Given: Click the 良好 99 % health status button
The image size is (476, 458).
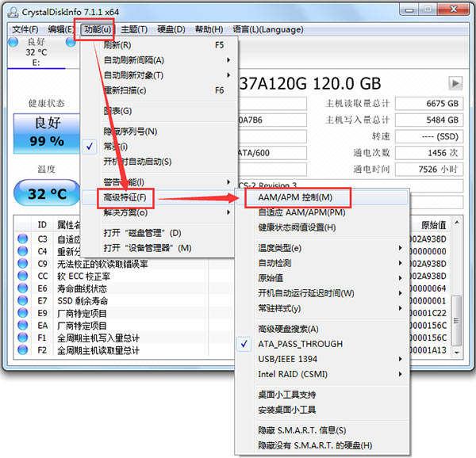Looking at the screenshot, I should pos(47,134).
